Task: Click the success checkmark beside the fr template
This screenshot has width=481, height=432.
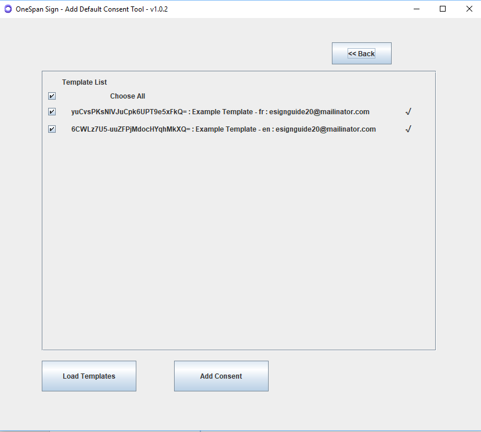Action: pyautogui.click(x=408, y=111)
